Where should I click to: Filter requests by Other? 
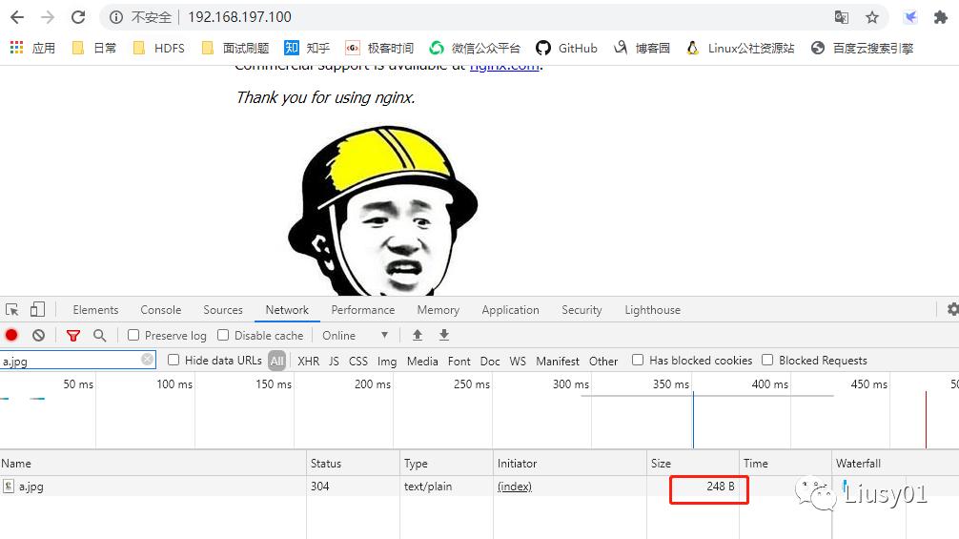click(603, 361)
